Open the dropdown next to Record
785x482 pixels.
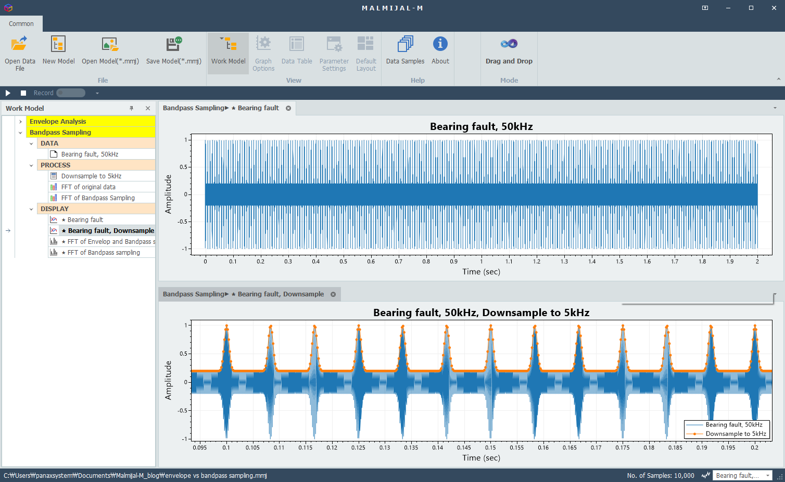pos(97,93)
